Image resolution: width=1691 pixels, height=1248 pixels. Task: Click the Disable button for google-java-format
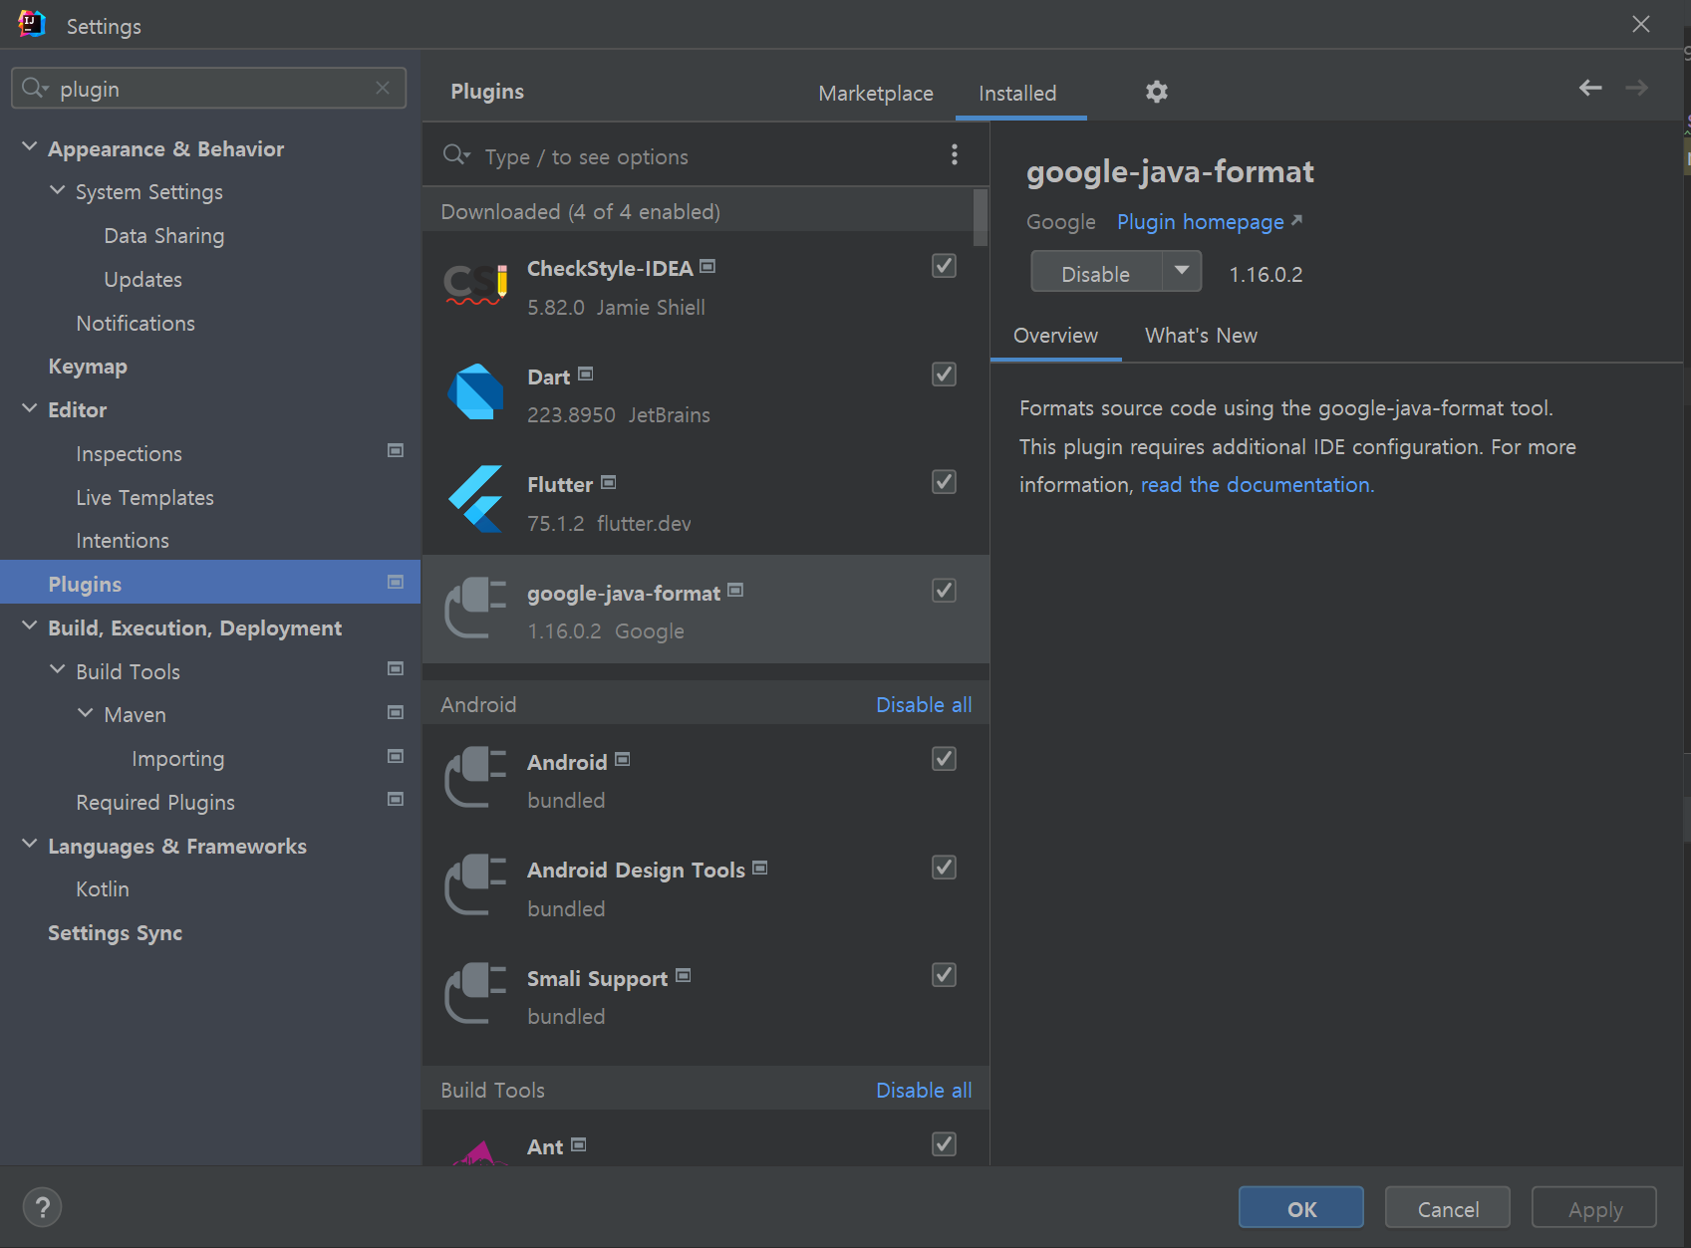point(1096,273)
